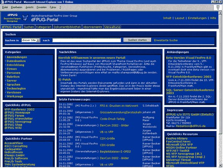Click the Suchen starten button
Screen dimensions: 223x168
[137, 40]
